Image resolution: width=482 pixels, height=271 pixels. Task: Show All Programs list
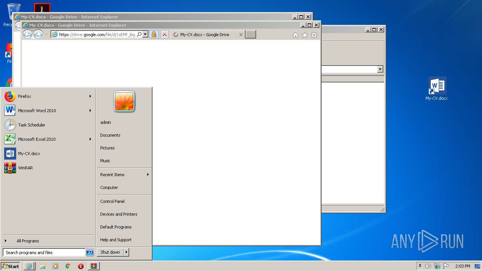click(x=48, y=241)
